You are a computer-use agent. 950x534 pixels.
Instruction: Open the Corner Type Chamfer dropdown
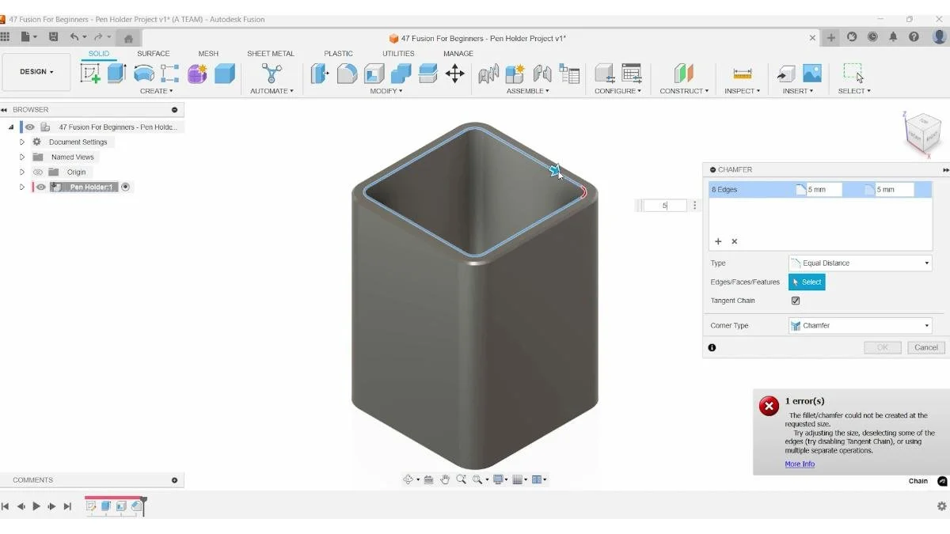pyautogui.click(x=861, y=326)
